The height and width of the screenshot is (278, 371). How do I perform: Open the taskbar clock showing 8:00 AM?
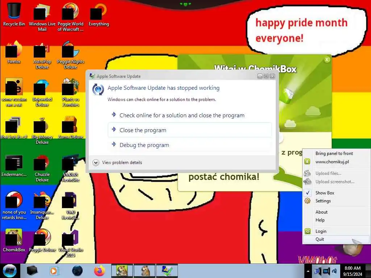coord(353,271)
